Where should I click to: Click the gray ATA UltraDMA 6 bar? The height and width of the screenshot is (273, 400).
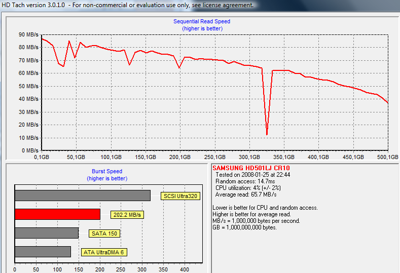(x=43, y=252)
